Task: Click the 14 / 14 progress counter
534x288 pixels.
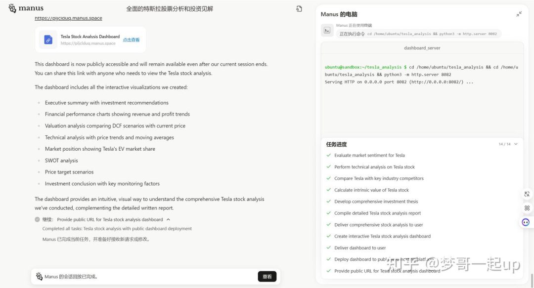Action: pyautogui.click(x=504, y=144)
